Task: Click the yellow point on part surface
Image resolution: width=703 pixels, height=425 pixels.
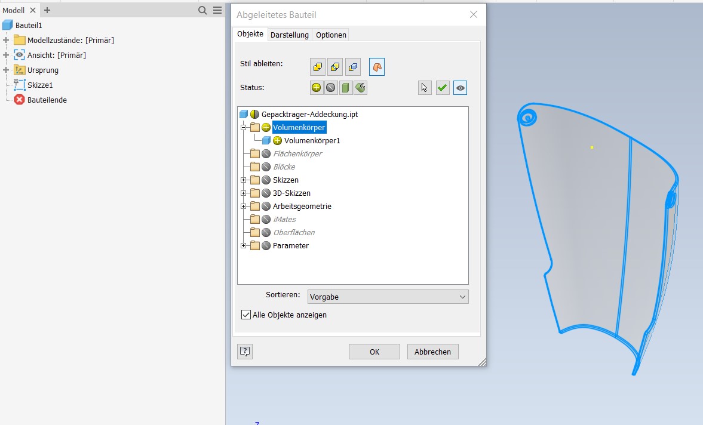Action: tap(592, 147)
